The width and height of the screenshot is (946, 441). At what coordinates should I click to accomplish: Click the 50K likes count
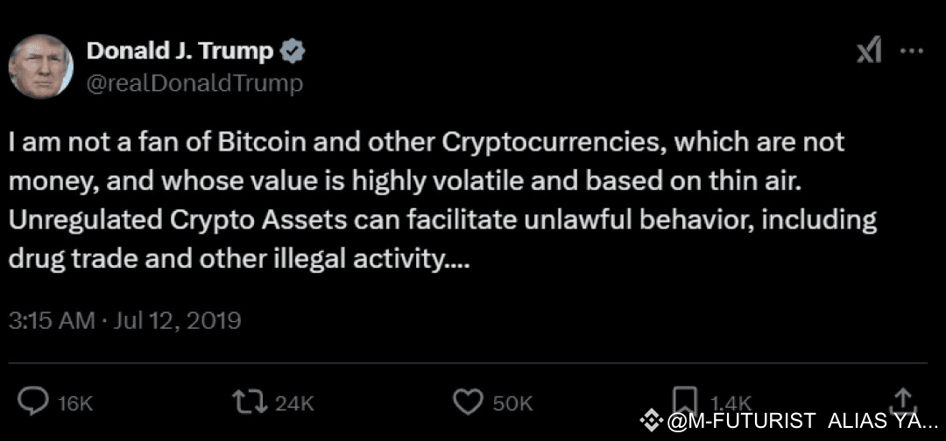click(x=512, y=403)
